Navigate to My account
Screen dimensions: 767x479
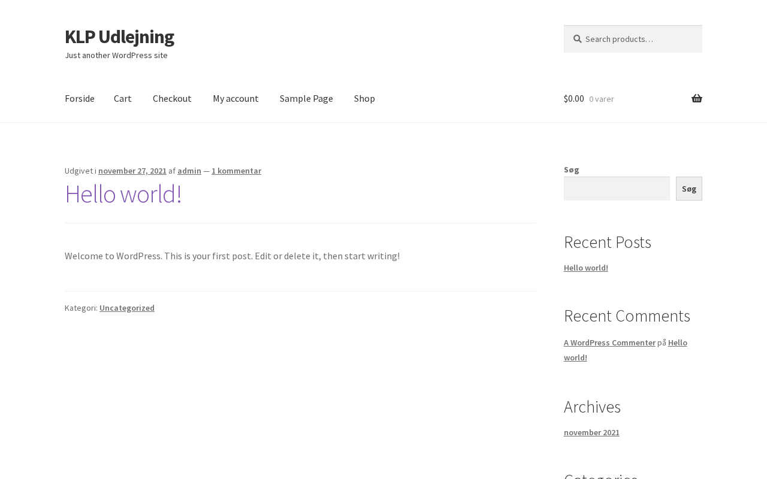click(235, 99)
